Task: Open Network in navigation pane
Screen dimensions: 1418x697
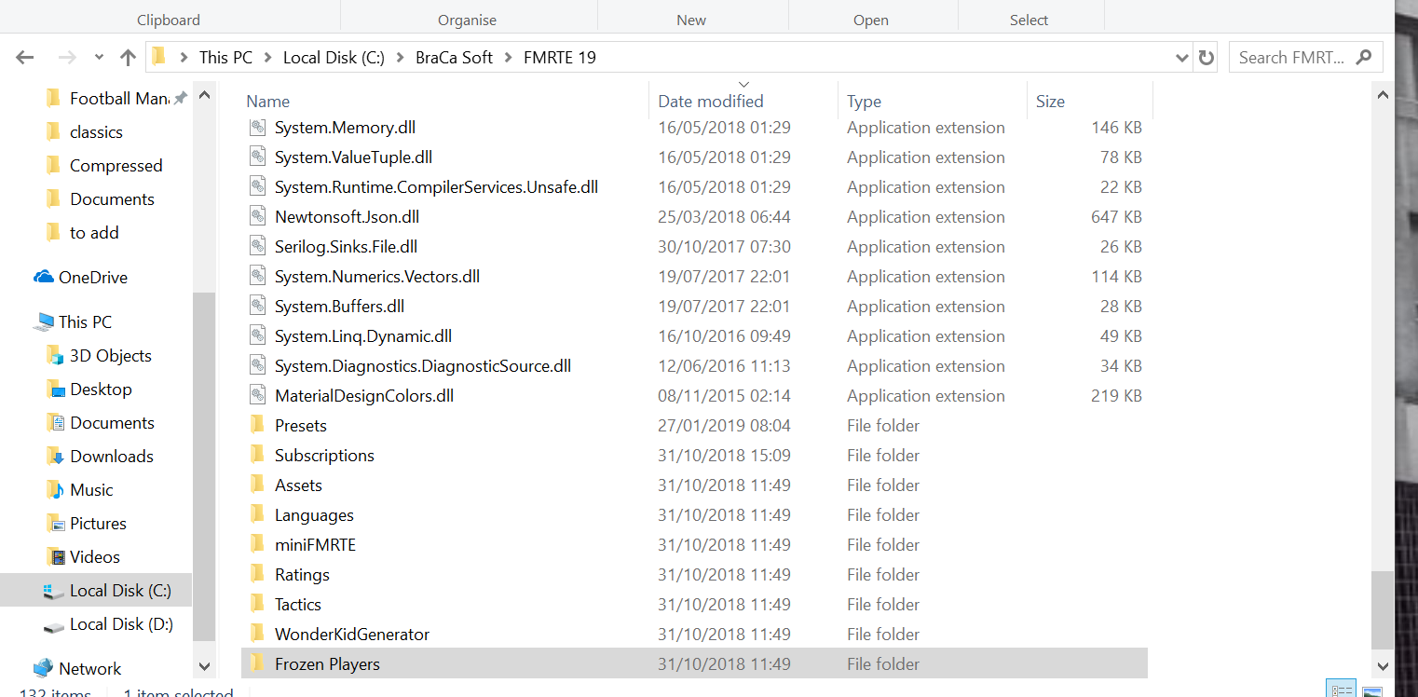Action: (89, 669)
